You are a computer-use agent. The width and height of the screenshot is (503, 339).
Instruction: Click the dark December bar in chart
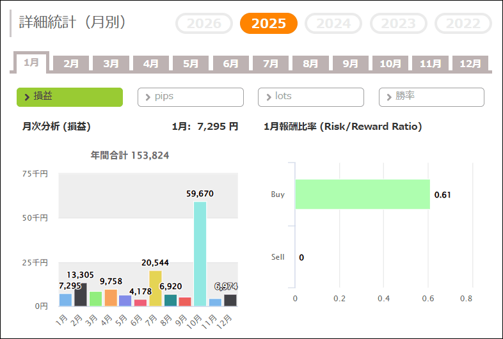tap(230, 300)
